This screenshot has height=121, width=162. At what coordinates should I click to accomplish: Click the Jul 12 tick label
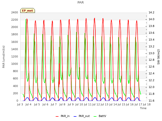coord(96,105)
